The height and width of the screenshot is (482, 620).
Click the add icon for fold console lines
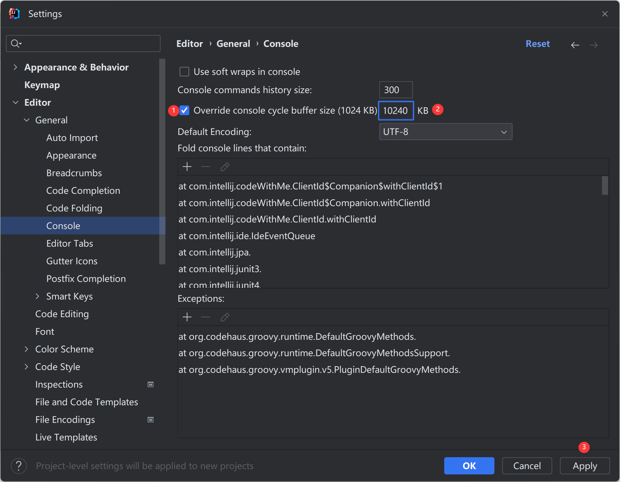[x=187, y=167]
